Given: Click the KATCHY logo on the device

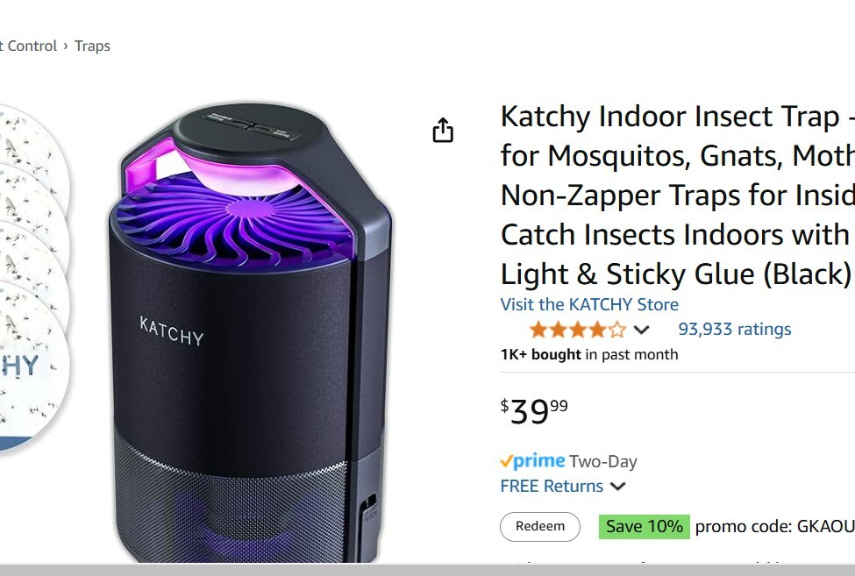Looking at the screenshot, I should tap(172, 331).
